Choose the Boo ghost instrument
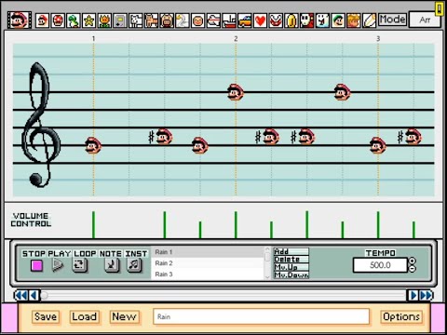Viewport: 447px width, 335px height. [x=322, y=20]
